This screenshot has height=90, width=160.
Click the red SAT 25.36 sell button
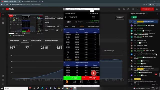(90, 78)
